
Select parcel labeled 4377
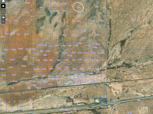(x=85, y=60)
